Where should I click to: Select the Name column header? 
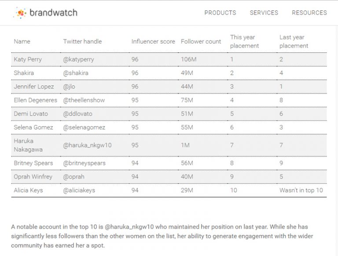tap(22, 41)
